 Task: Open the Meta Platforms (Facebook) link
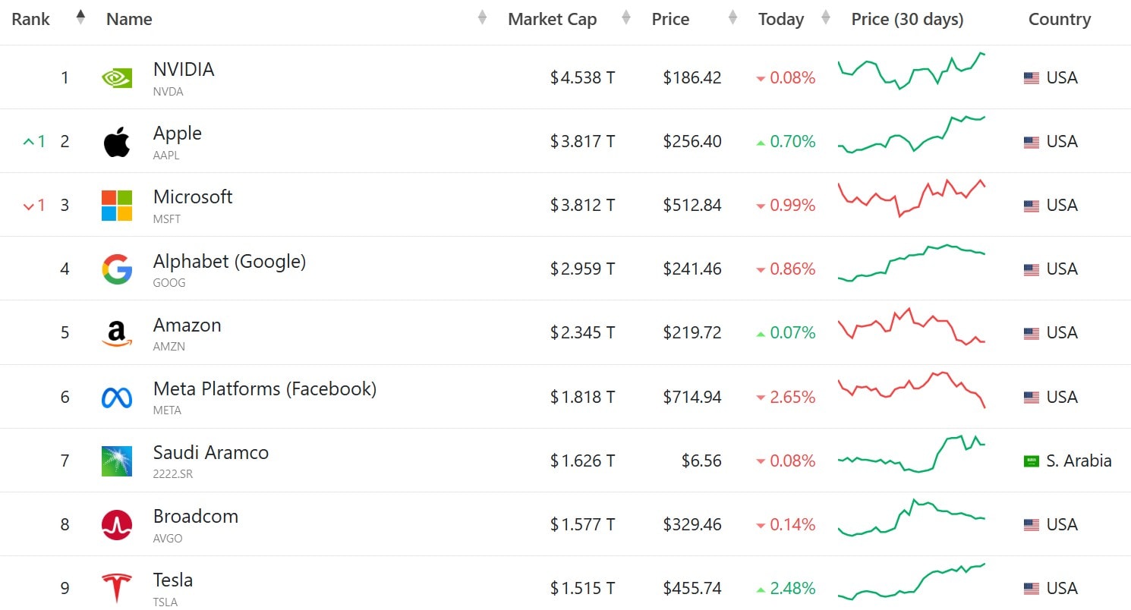tap(264, 389)
